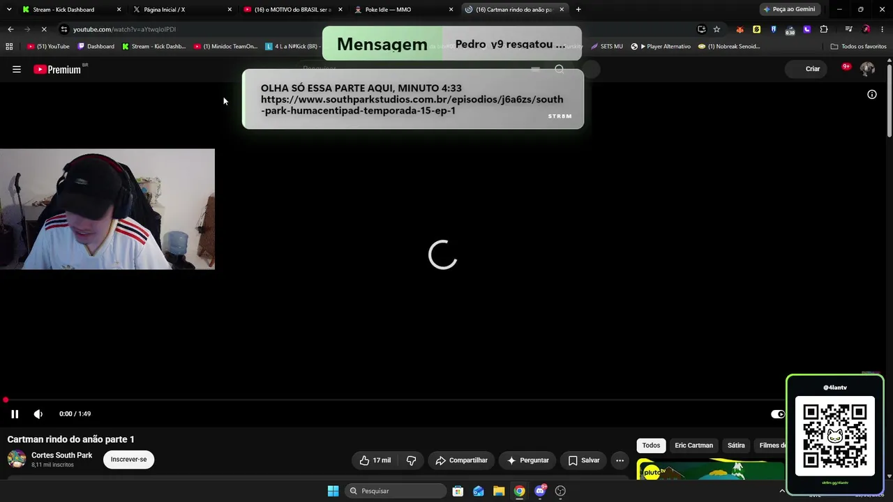Click the taskbar Pesquisar search box
The image size is (893, 502).
[396, 491]
